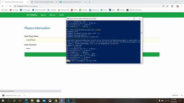Switch to Visual Studio Code on taskbar
The width and height of the screenshot is (184, 103).
[x=68, y=100]
